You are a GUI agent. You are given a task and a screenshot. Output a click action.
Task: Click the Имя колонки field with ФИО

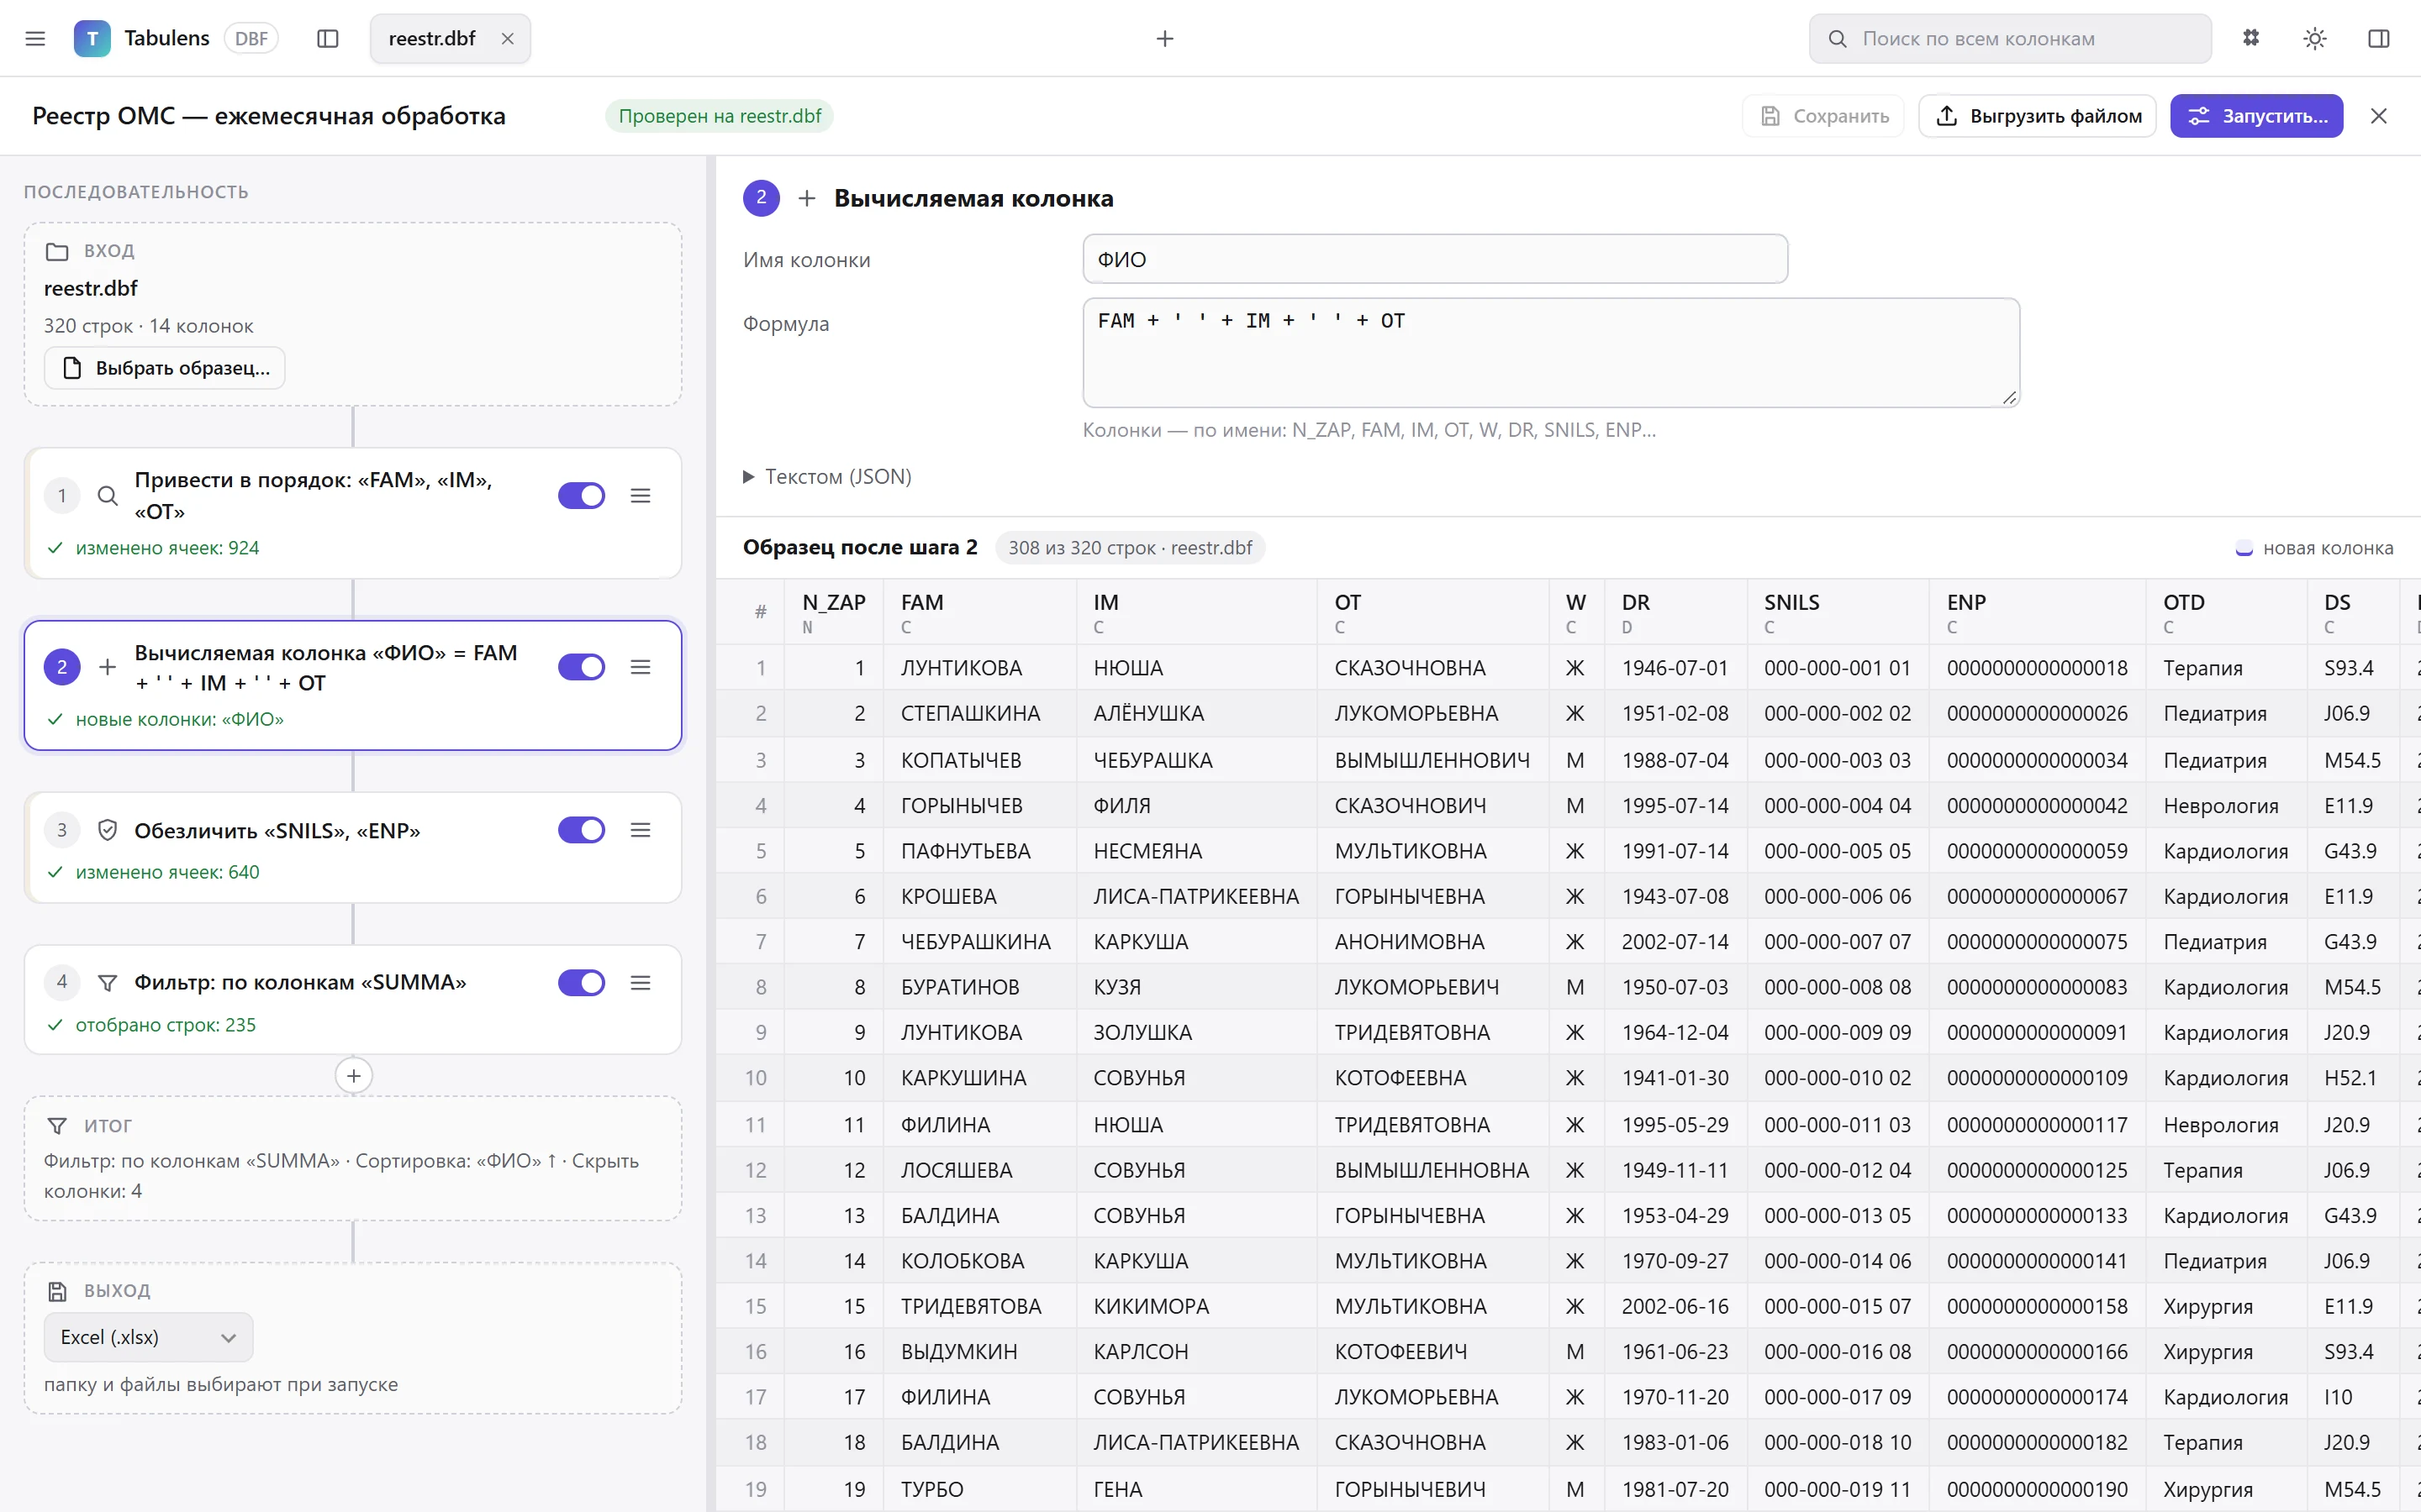[1435, 259]
